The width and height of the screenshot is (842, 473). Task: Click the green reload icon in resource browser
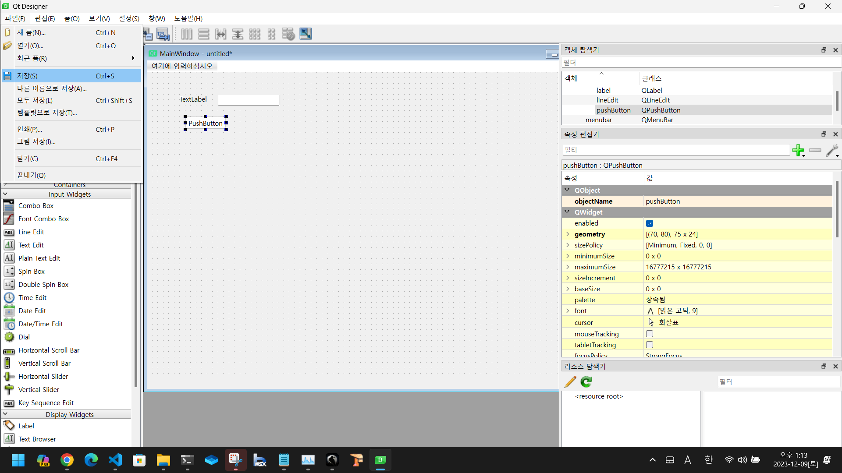586,382
